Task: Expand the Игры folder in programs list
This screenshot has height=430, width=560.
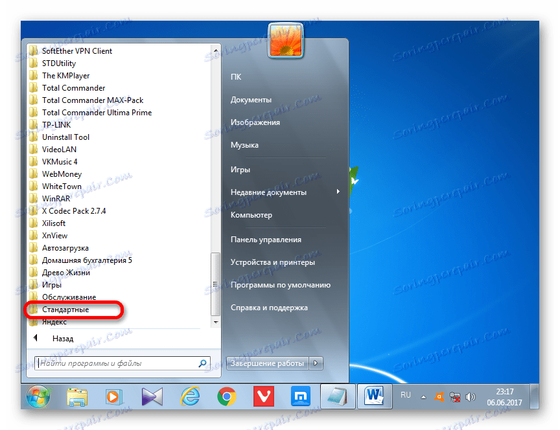Action: pos(51,285)
